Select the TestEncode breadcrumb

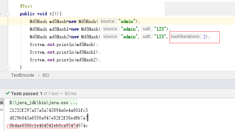click(23, 75)
